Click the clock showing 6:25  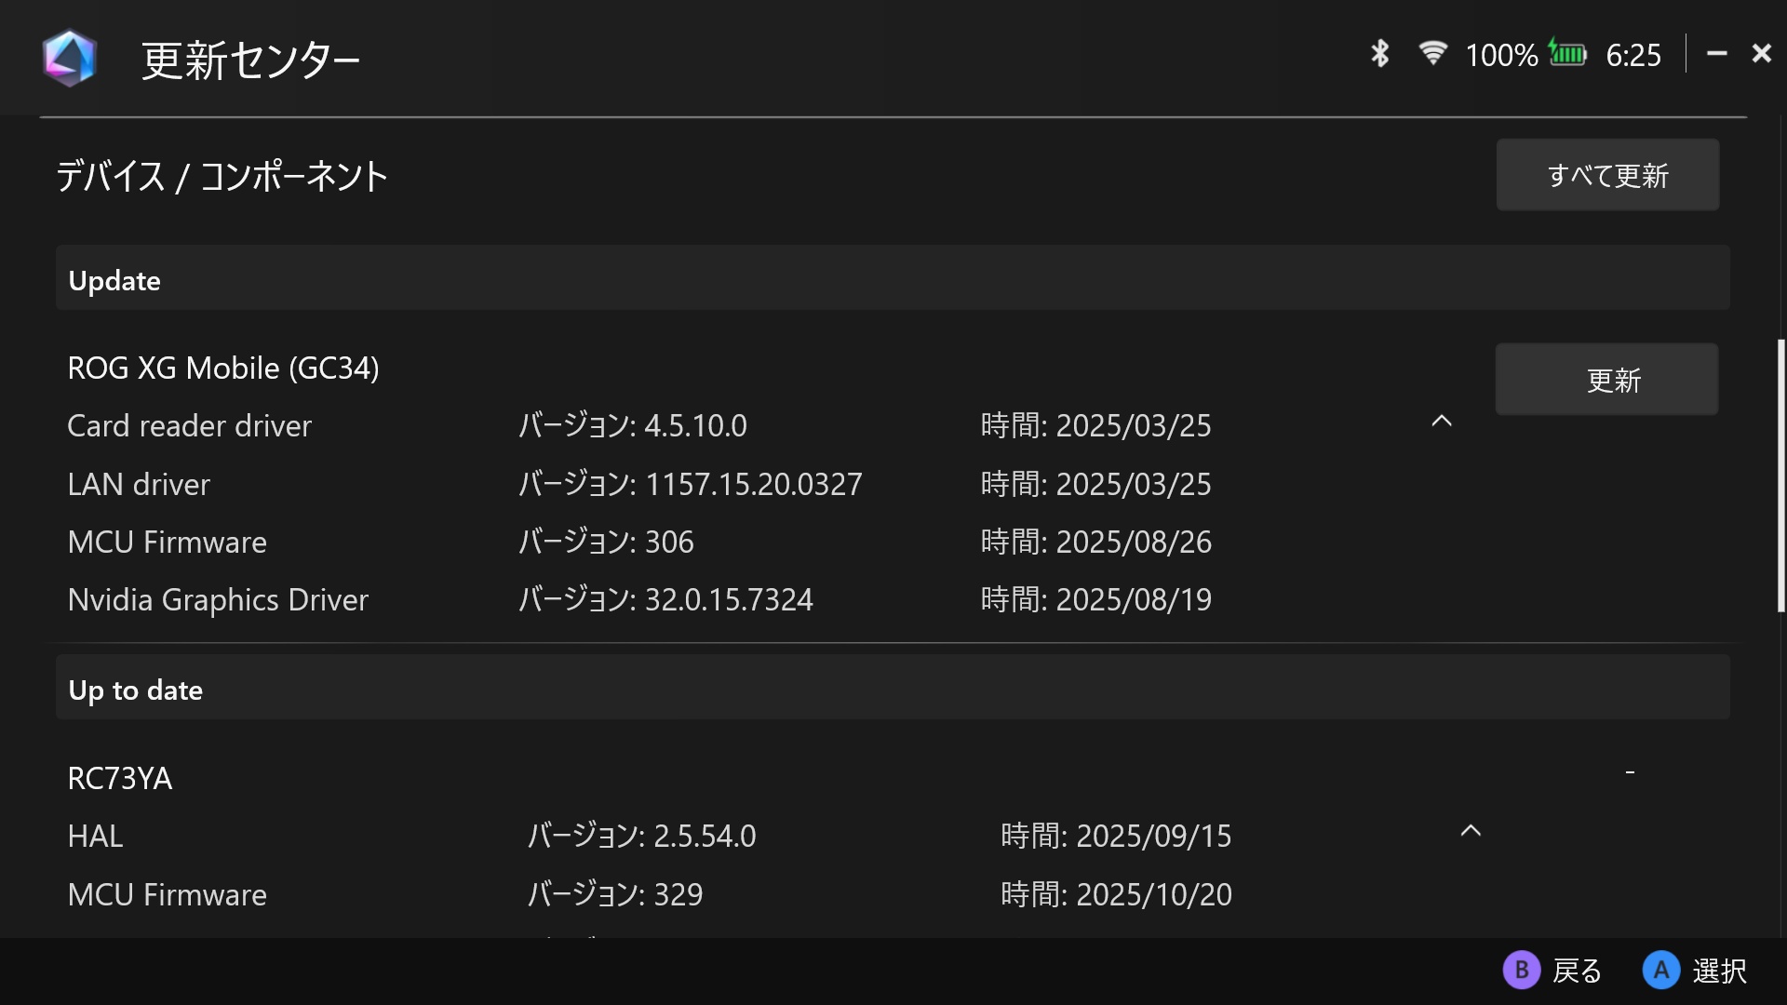click(x=1633, y=55)
